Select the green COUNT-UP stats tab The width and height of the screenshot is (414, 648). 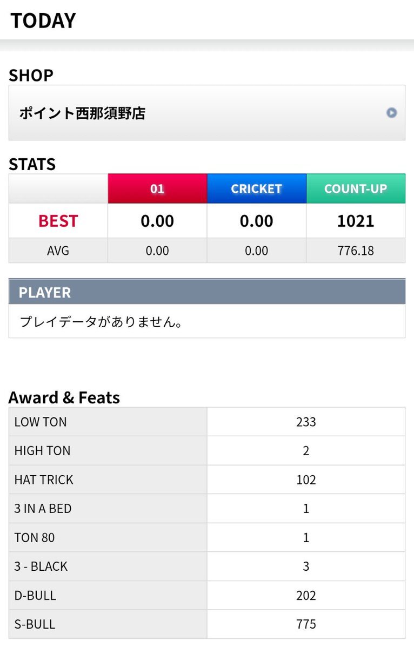355,189
